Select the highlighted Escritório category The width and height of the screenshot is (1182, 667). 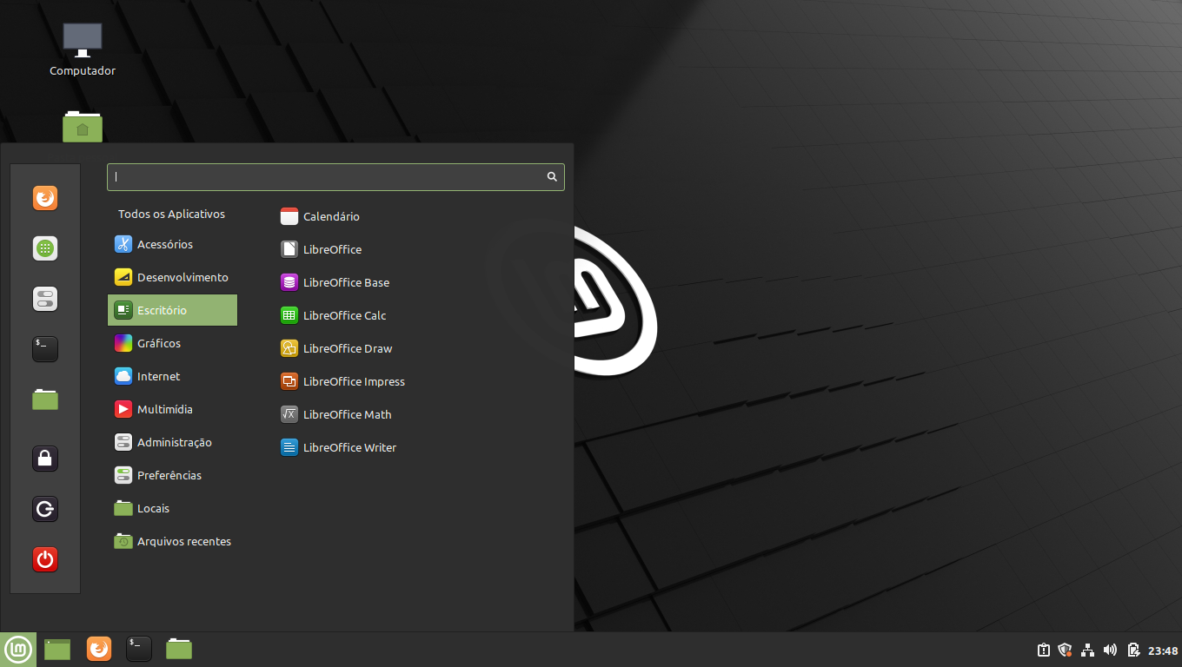coord(172,311)
